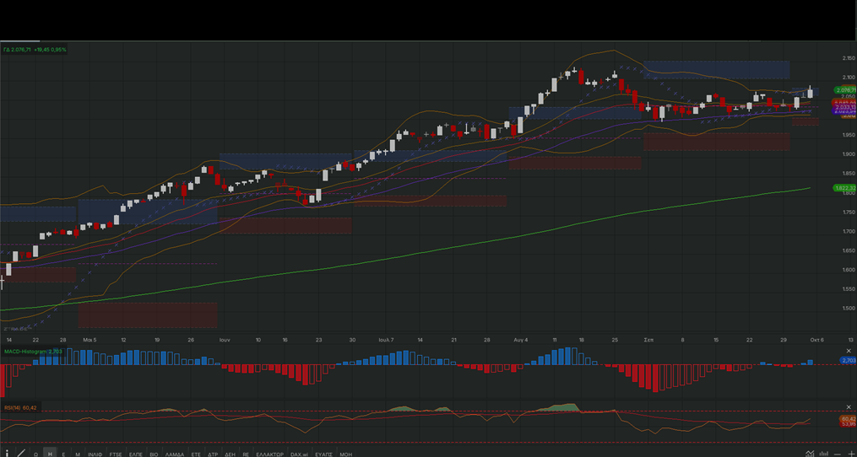The width and height of the screenshot is (857, 457).
Task: Load the ΕΛΠΕ symbol chart
Action: tap(136, 454)
